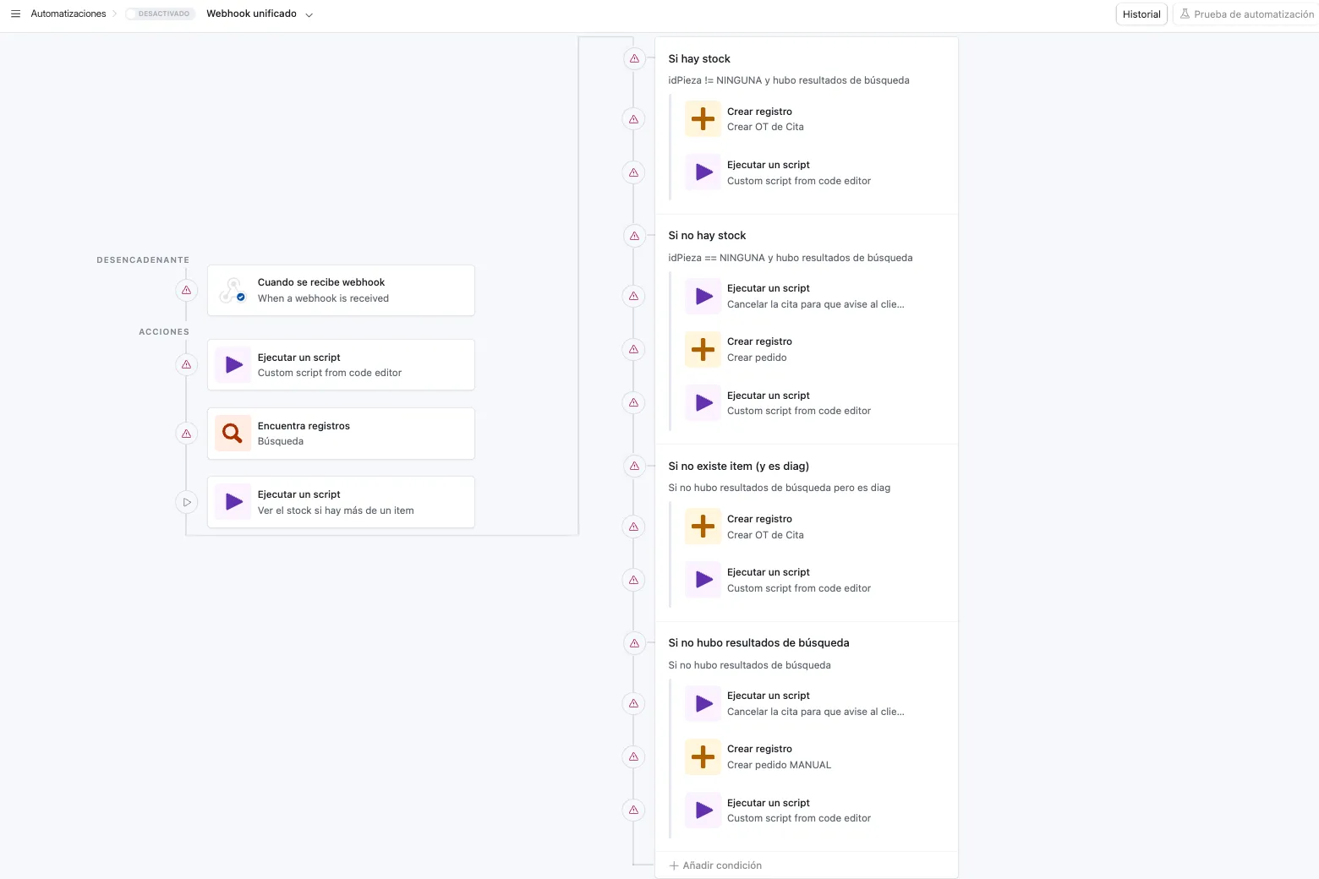
Task: Click the plus icon on 'Crear OT de Cita' under 'Si no existe item'
Action: coord(702,526)
